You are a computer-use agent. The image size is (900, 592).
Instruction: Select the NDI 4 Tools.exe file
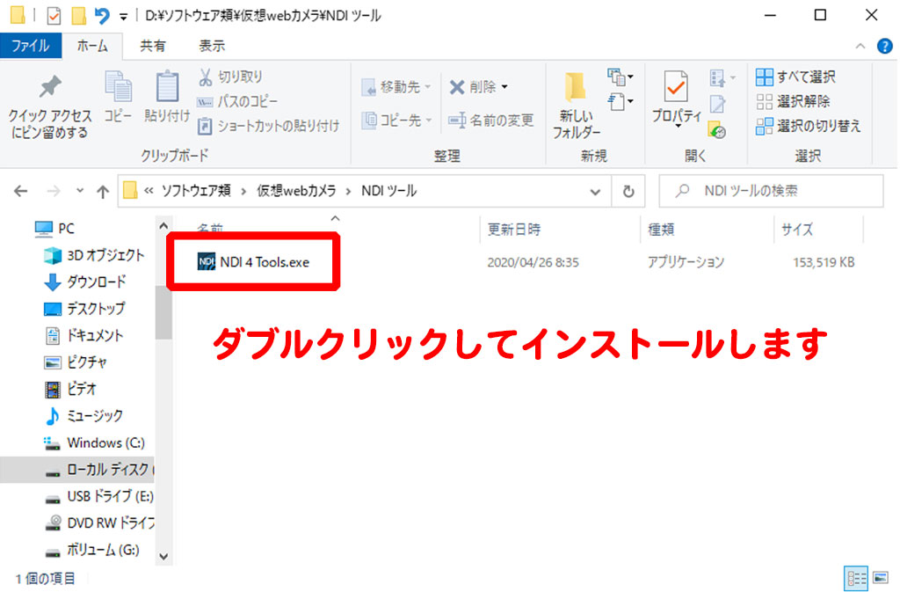[x=264, y=262]
